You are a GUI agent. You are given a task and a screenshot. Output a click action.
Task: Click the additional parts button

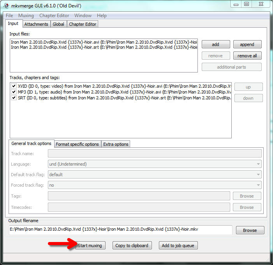(232, 67)
